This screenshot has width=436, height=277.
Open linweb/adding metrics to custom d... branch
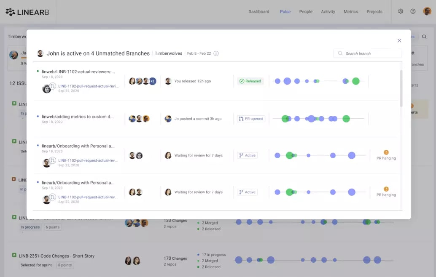point(78,117)
